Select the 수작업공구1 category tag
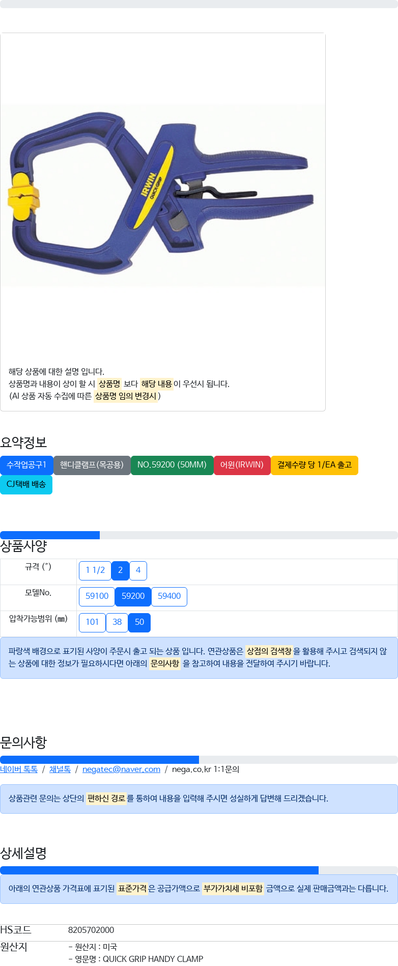398x966 pixels. [x=26, y=465]
